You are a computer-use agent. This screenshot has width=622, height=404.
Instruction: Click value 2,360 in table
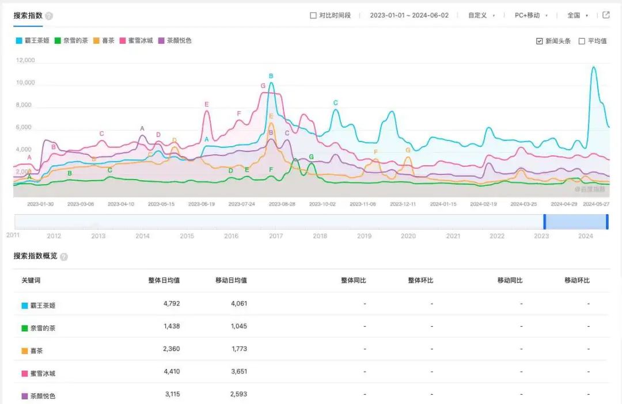(x=172, y=349)
